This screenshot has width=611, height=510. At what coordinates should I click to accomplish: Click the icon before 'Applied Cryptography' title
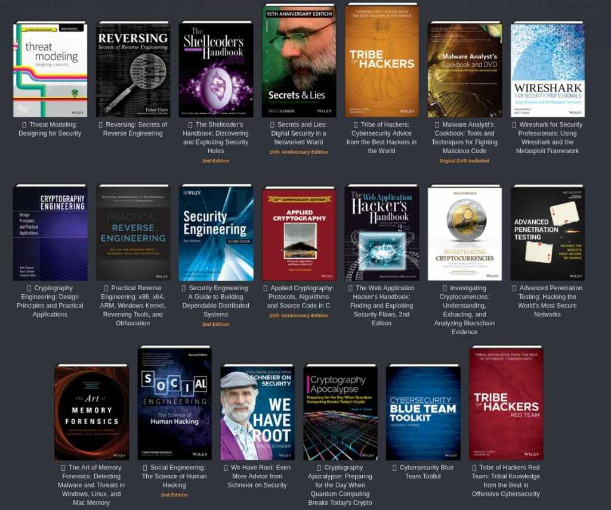(x=266, y=288)
